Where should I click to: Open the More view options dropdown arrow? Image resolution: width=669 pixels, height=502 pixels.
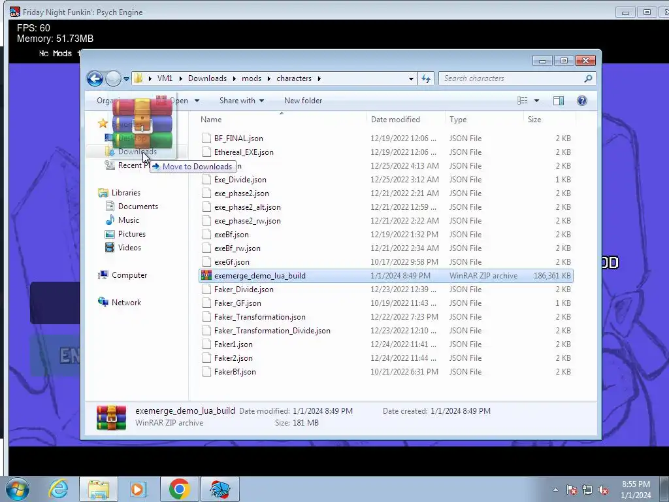tap(537, 101)
